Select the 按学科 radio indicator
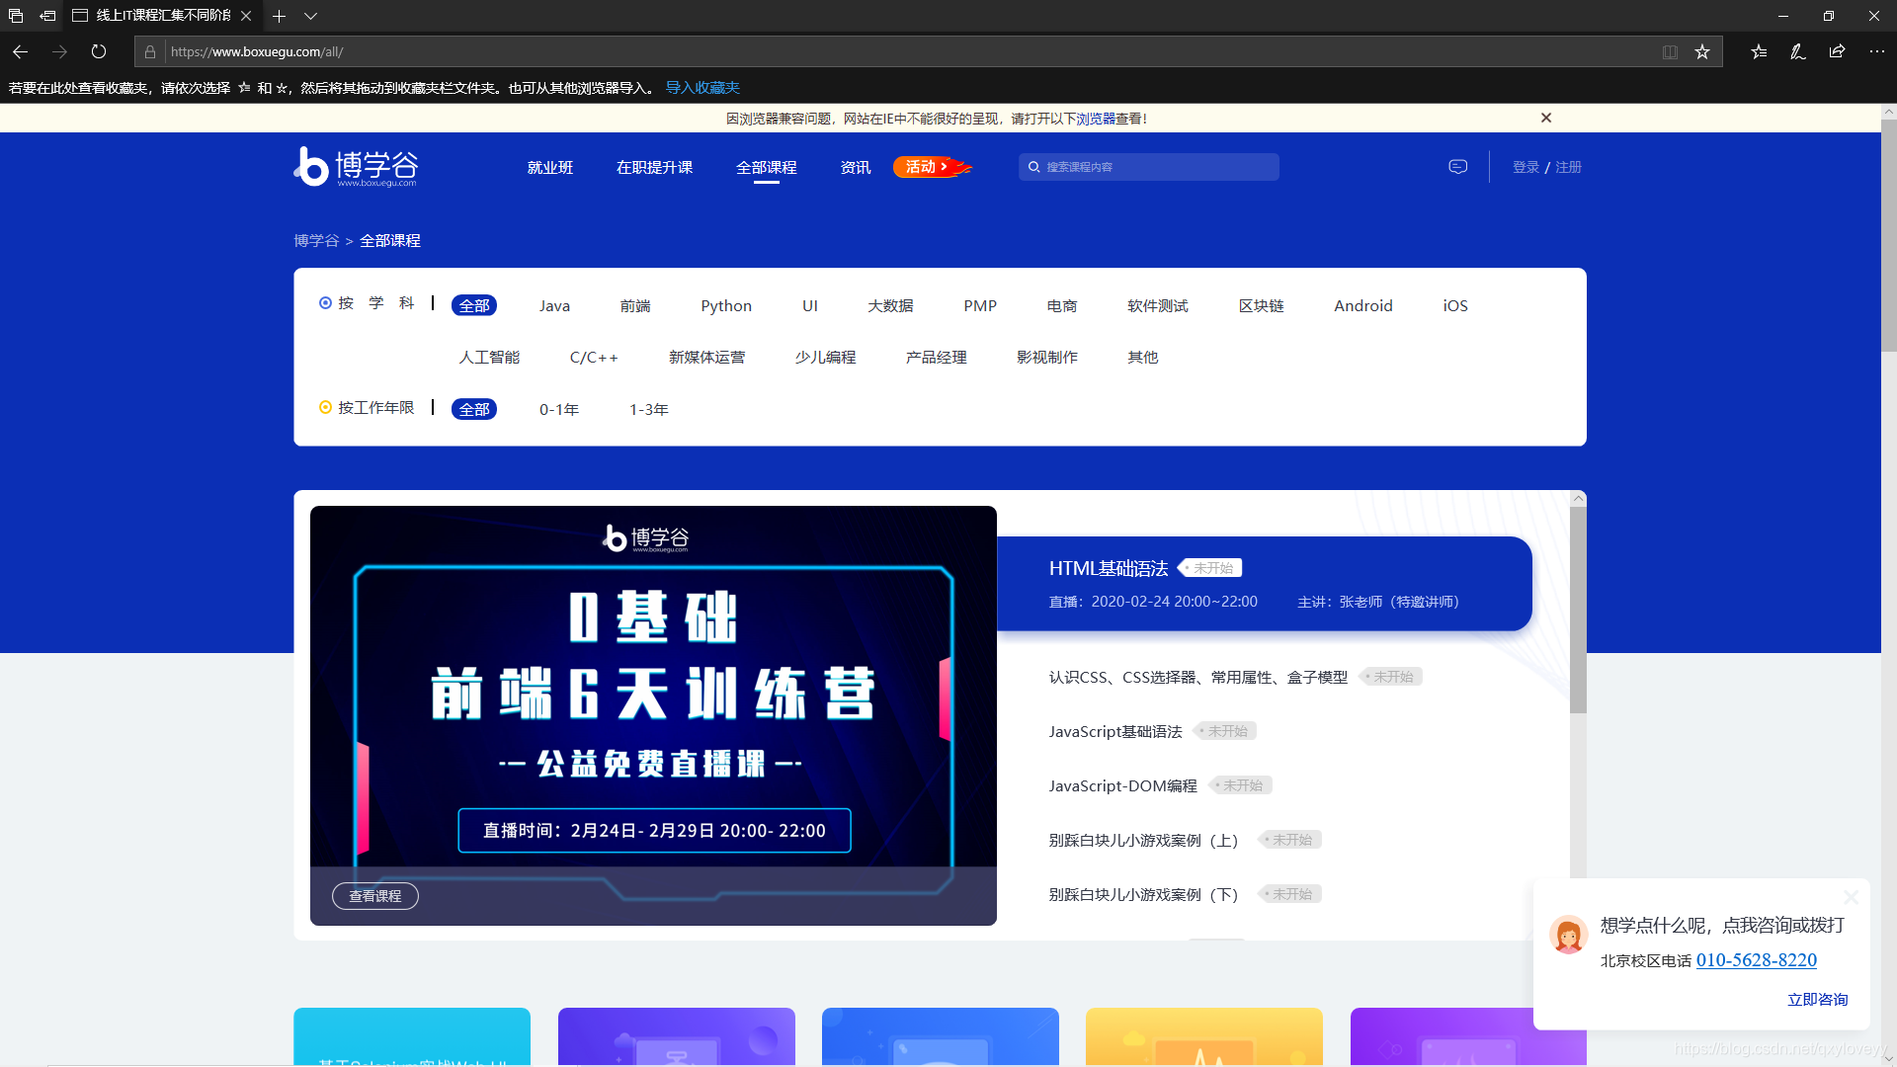Screen dimensions: 1897x1067 (326, 302)
